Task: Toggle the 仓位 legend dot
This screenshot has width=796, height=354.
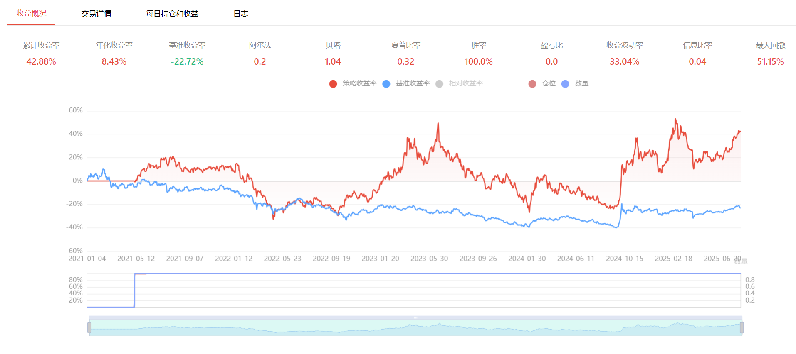Action: point(532,84)
